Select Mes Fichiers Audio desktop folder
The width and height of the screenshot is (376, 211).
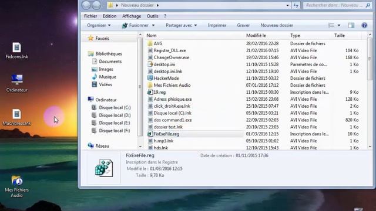[17, 186]
